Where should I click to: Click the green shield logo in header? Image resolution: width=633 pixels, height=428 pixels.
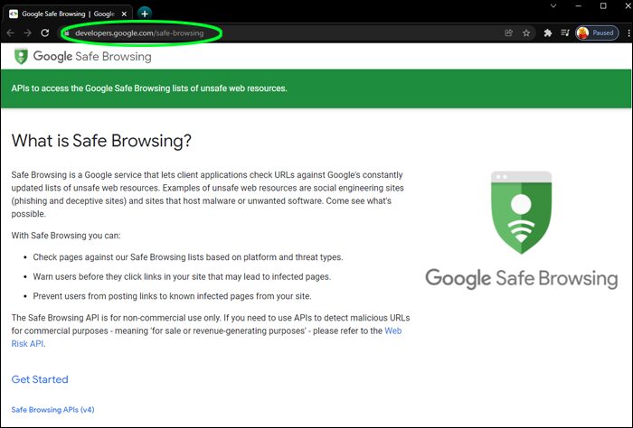coord(21,56)
